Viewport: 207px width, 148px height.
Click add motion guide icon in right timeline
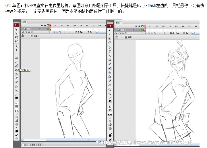[119, 33]
